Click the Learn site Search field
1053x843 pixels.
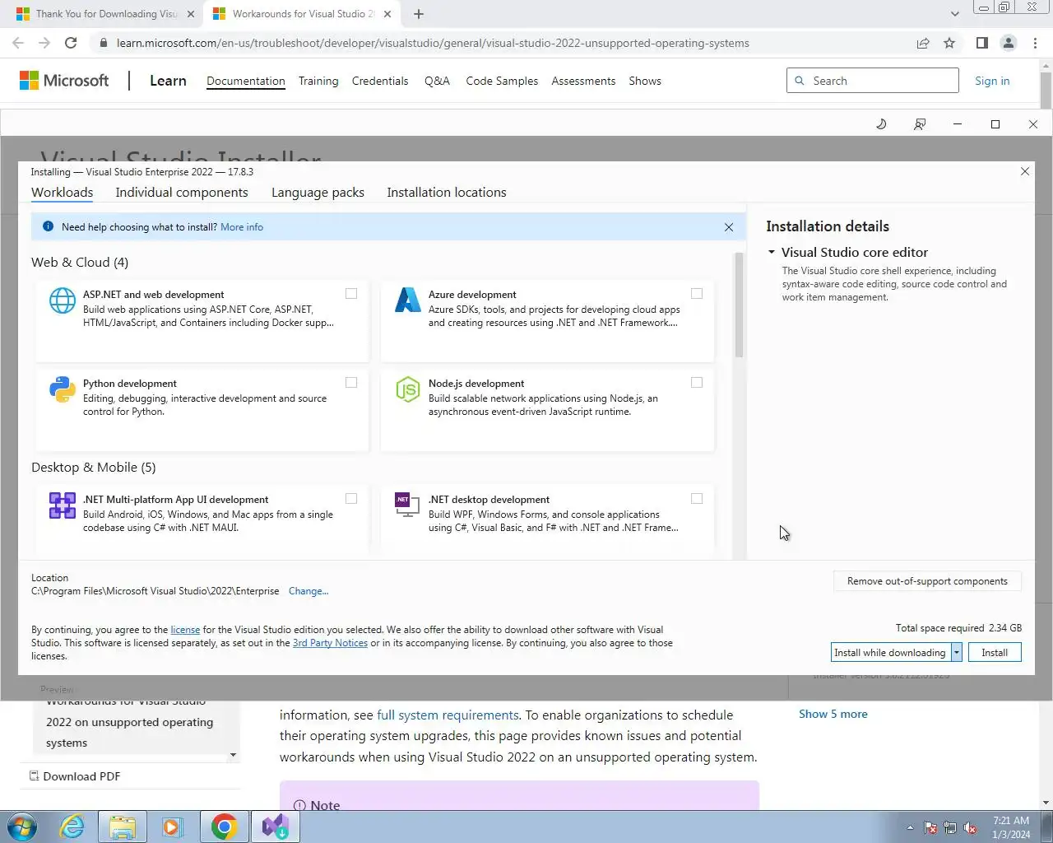click(x=873, y=81)
